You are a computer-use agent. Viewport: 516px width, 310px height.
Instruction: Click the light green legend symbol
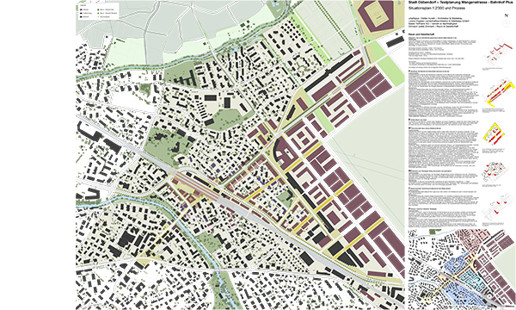pos(98,16)
